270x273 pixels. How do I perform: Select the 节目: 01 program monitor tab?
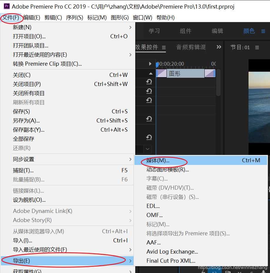pos(240,47)
